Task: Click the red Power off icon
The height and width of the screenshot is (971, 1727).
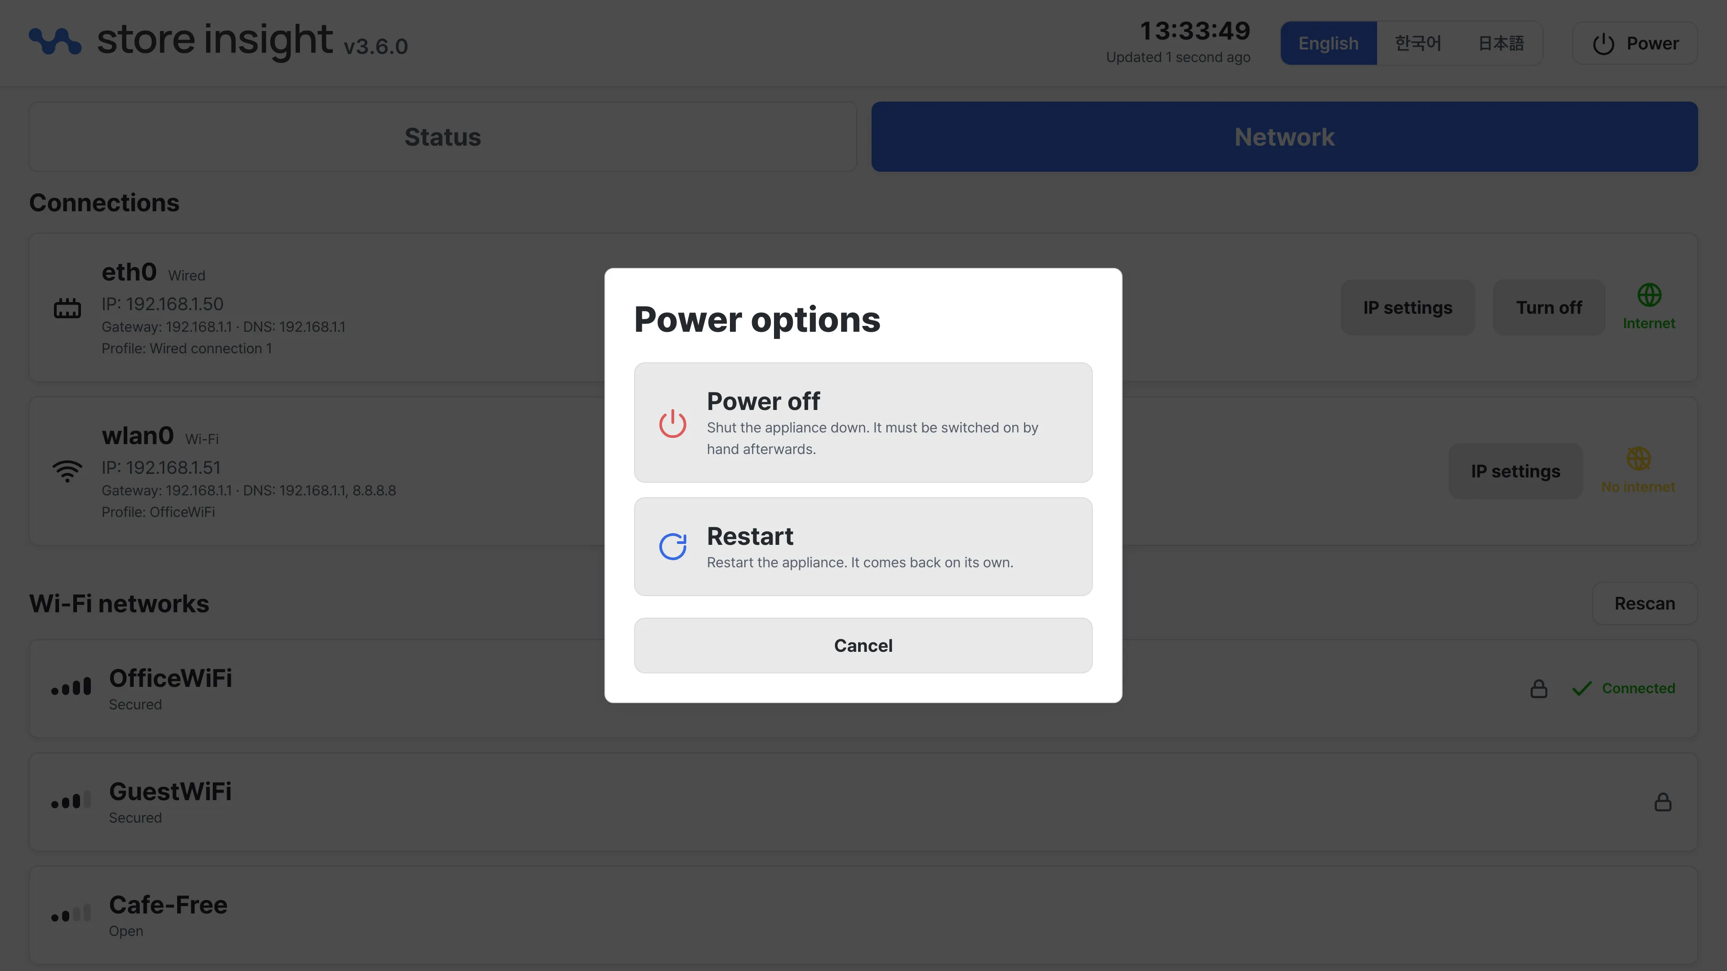Action: click(x=672, y=423)
